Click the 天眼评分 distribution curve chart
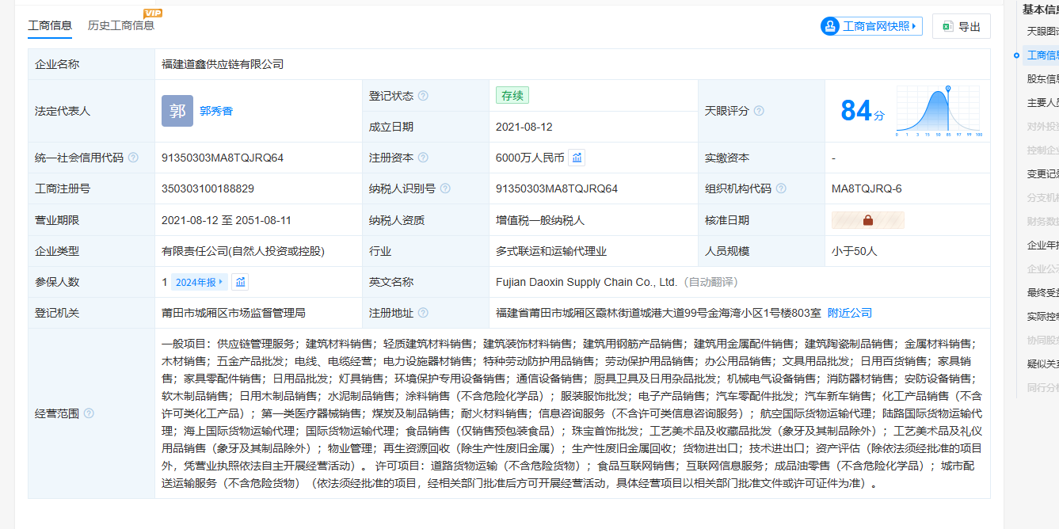 939,111
